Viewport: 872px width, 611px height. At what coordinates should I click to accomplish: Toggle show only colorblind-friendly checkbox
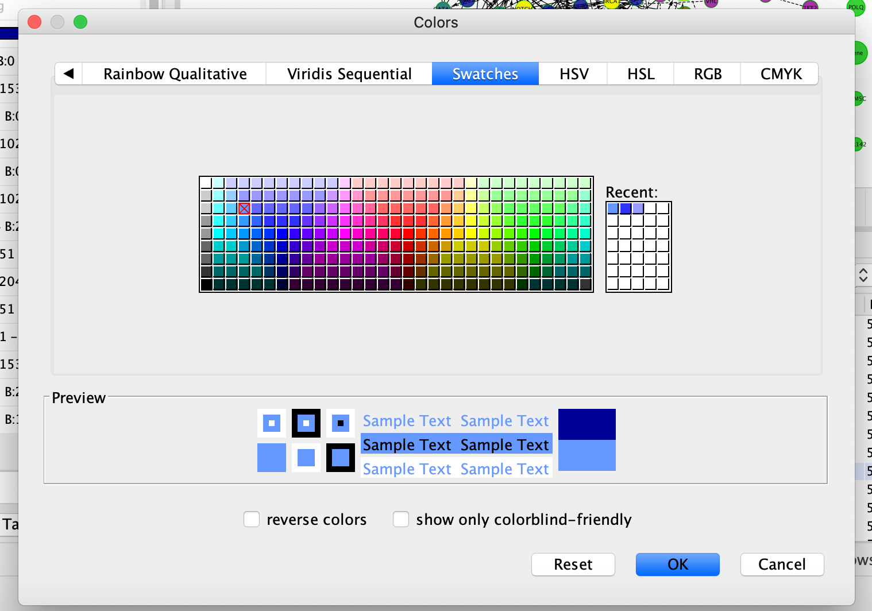pos(401,519)
